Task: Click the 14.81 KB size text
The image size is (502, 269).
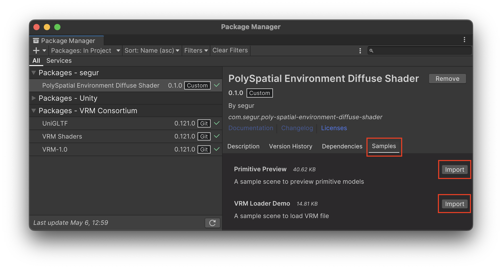Action: click(307, 204)
